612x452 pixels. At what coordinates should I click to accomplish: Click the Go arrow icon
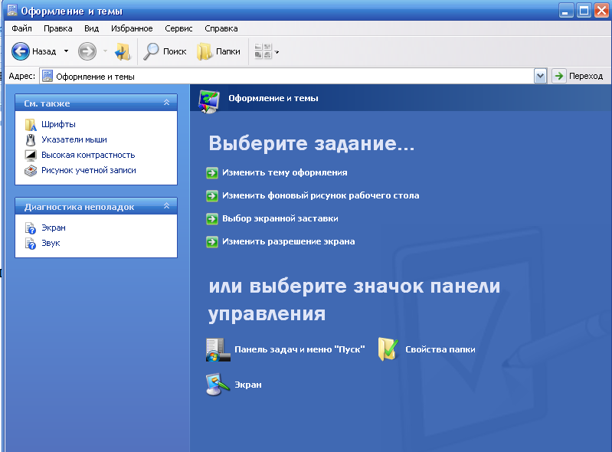pos(559,76)
